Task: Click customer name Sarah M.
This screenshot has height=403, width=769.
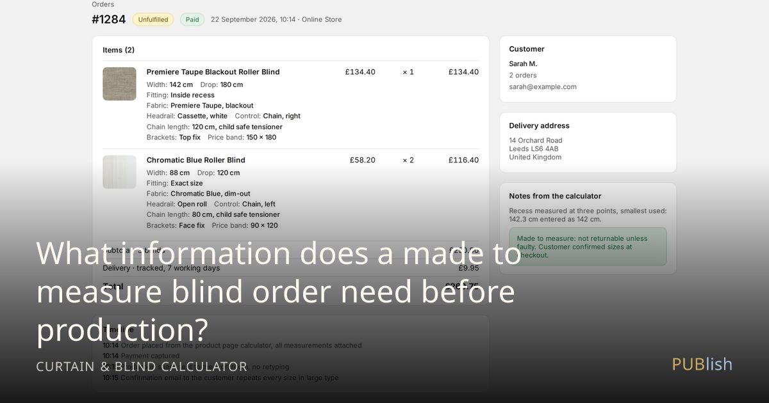Action: point(523,63)
